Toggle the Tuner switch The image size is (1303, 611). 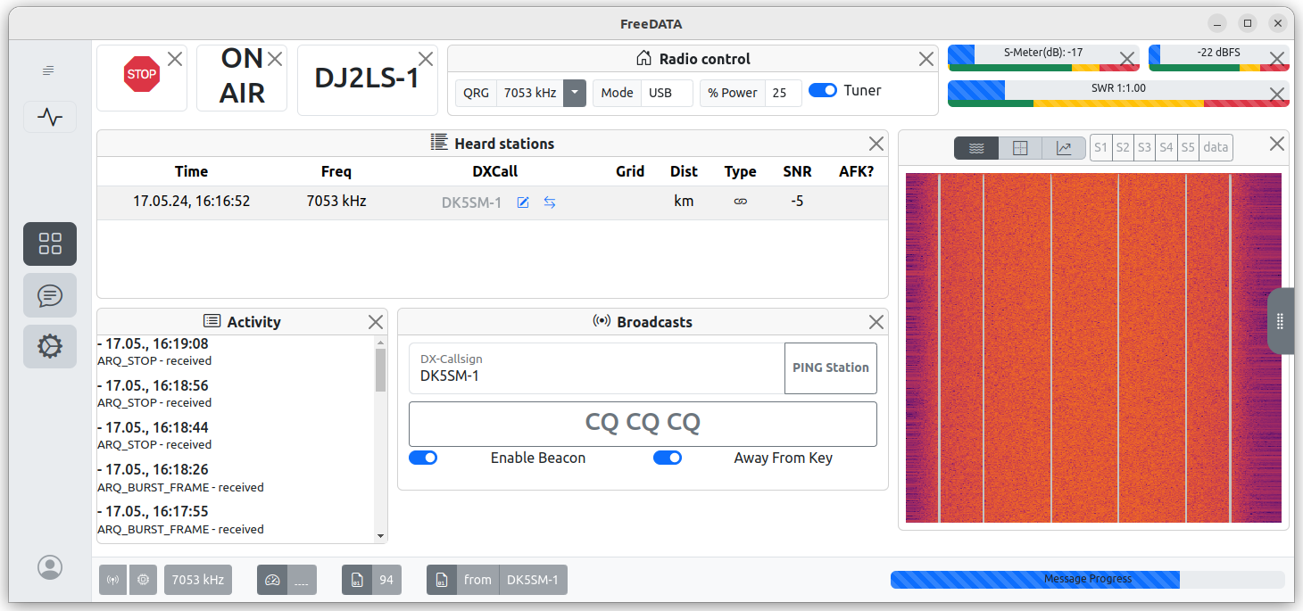(x=823, y=90)
